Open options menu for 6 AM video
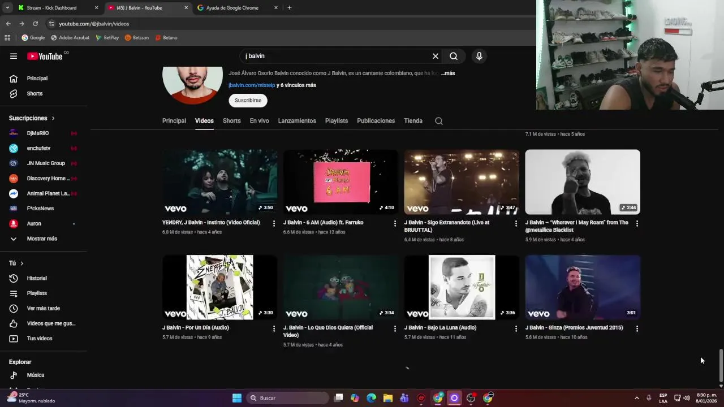This screenshot has height=407, width=724. point(395,224)
